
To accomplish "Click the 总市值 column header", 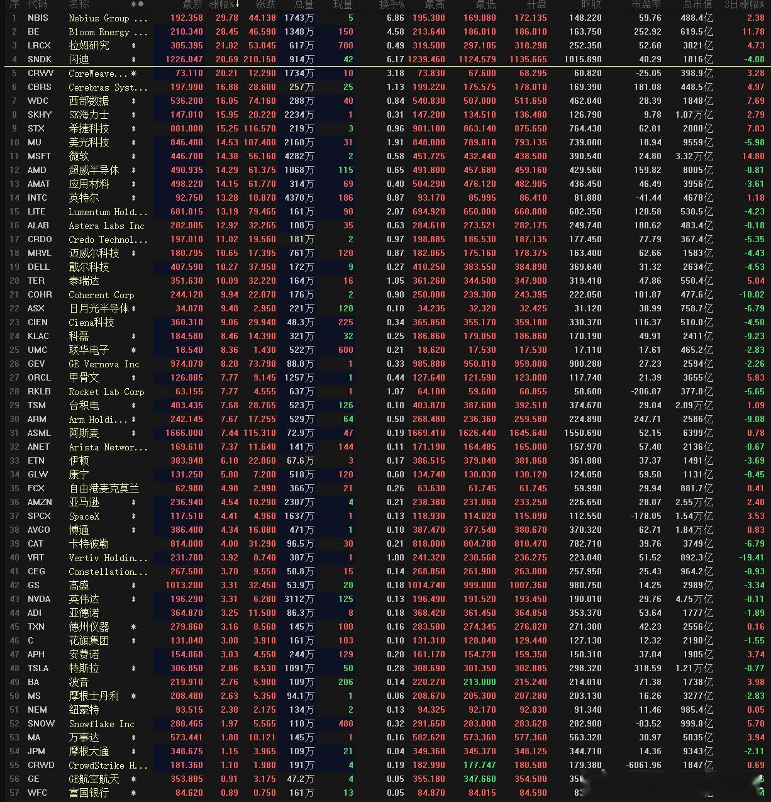I will (x=697, y=4).
